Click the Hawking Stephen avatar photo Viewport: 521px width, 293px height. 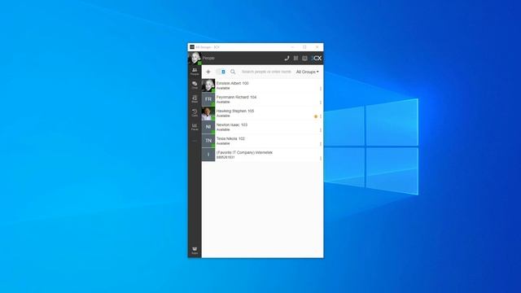pos(208,113)
